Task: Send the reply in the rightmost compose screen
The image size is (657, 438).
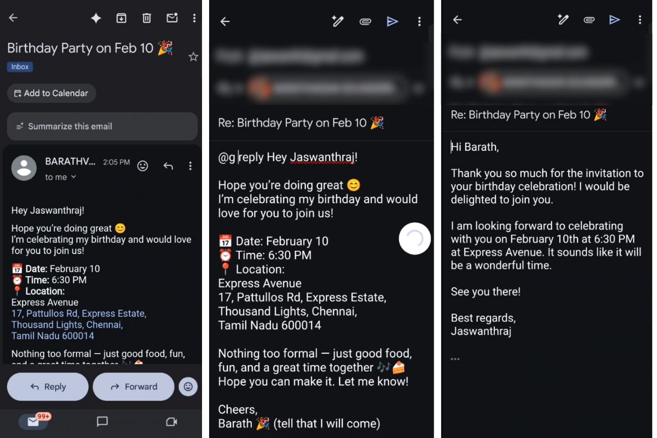Action: coord(614,20)
